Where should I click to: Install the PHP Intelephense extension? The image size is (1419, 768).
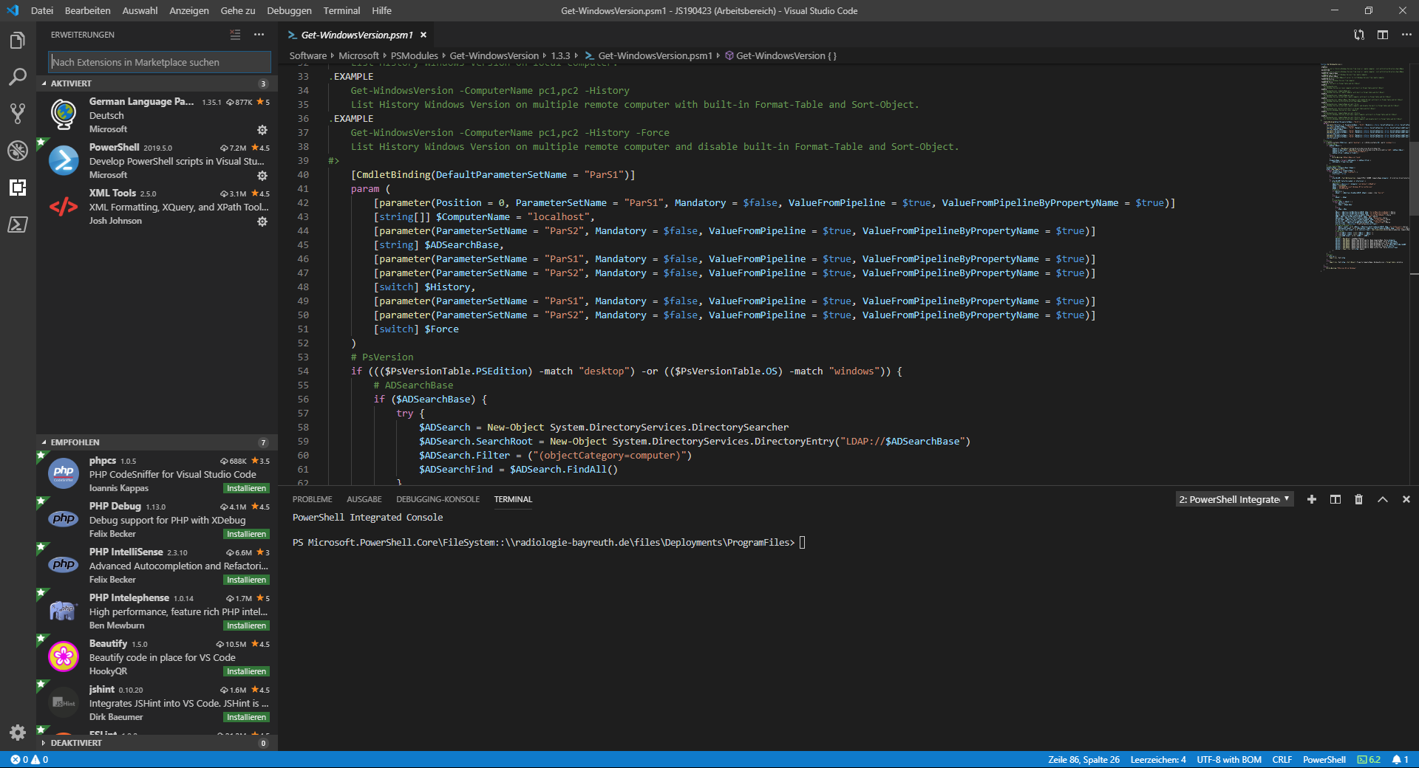click(x=246, y=625)
